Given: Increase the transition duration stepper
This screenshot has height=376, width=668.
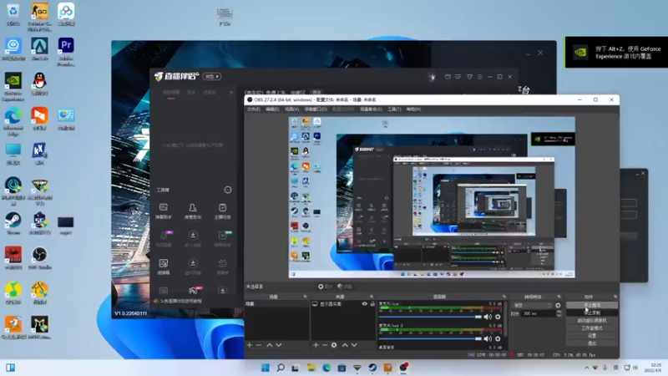Looking at the screenshot, I should tap(559, 312).
